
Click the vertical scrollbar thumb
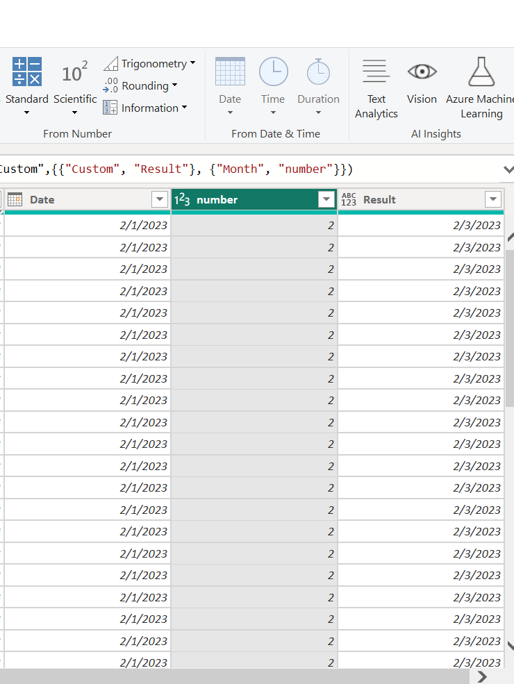pyautogui.click(x=510, y=328)
